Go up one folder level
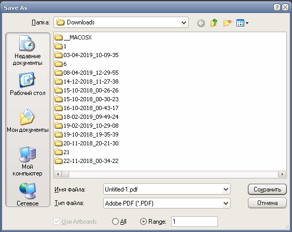 pos(214,23)
